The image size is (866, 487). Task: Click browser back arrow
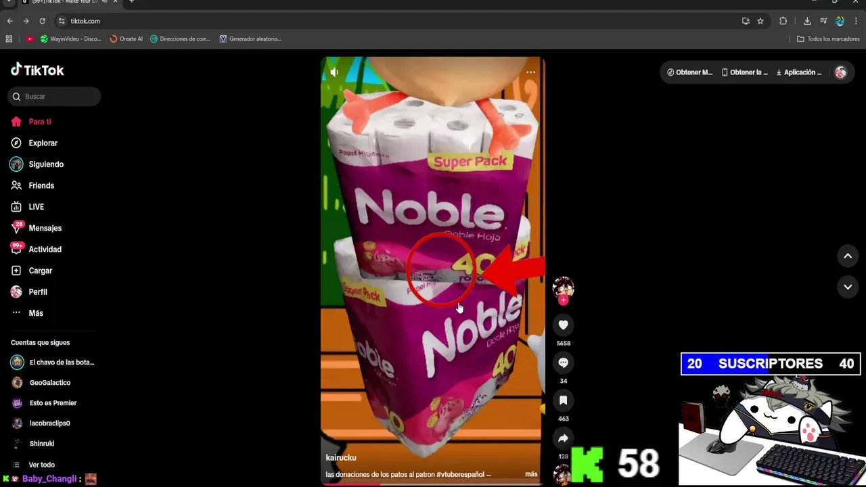[x=9, y=21]
